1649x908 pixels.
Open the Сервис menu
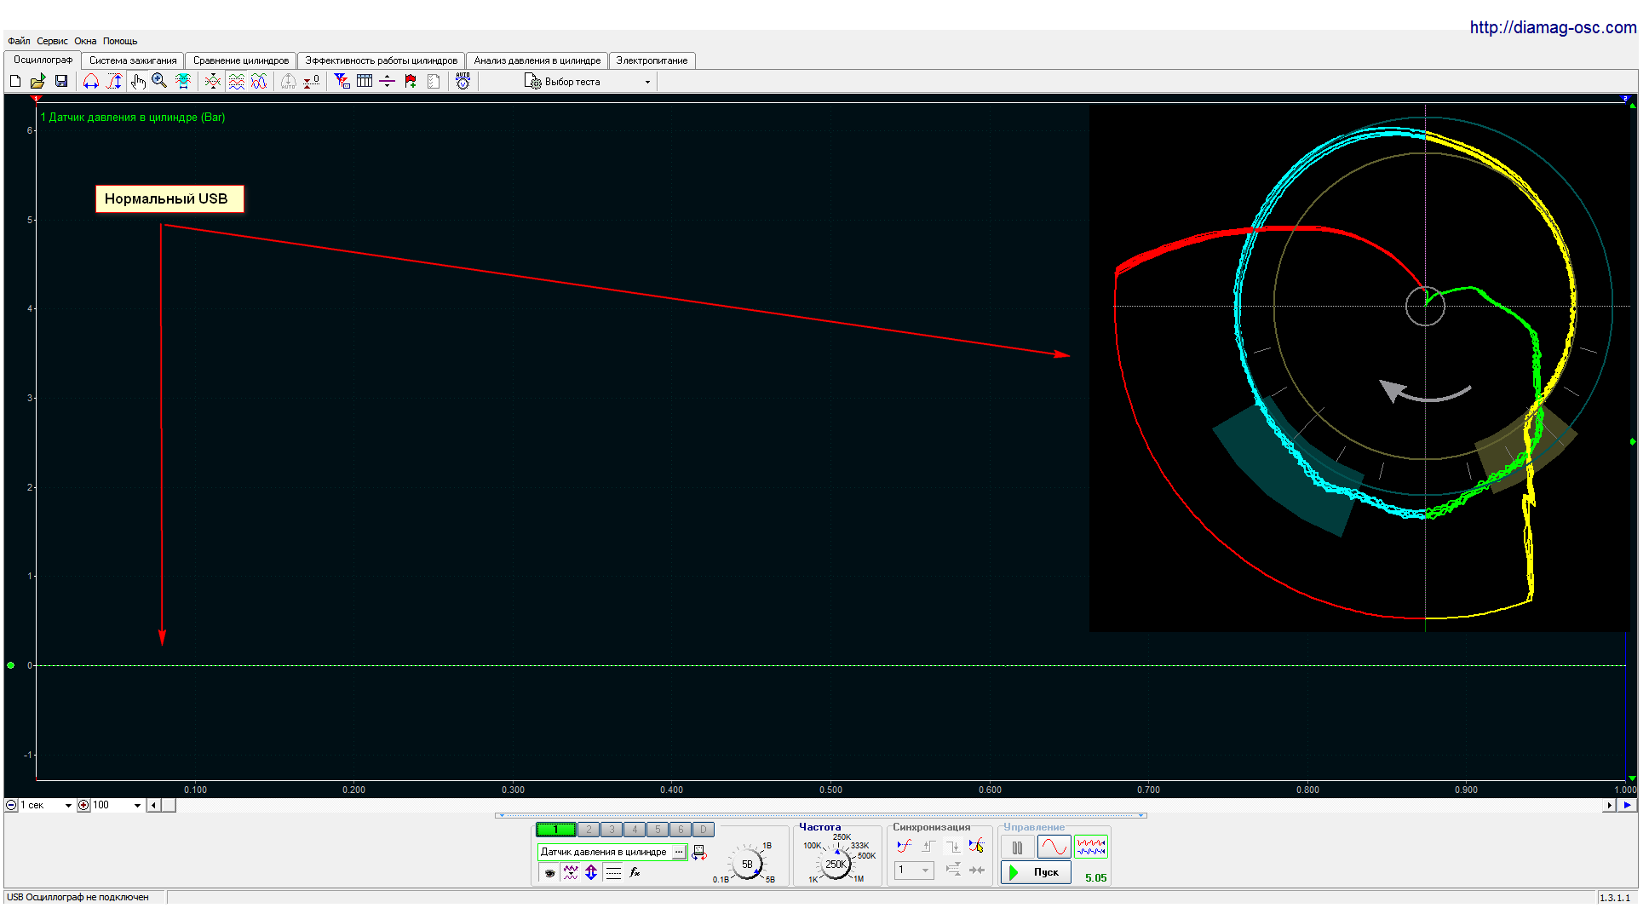coord(52,41)
